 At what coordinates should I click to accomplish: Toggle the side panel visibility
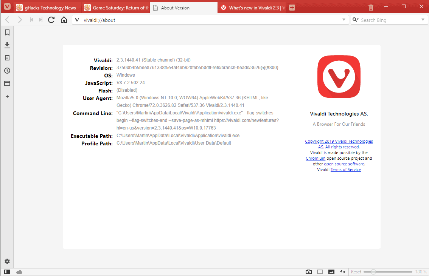coord(7,271)
